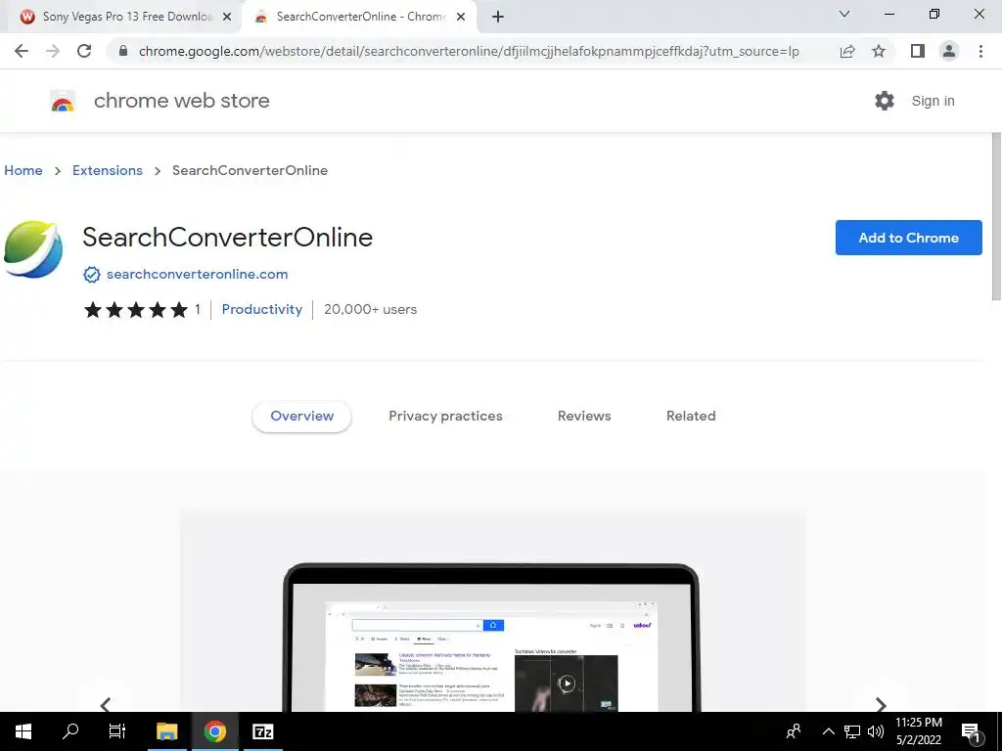Go back with the browser back arrow
Image resolution: width=1002 pixels, height=751 pixels.
pyautogui.click(x=22, y=51)
